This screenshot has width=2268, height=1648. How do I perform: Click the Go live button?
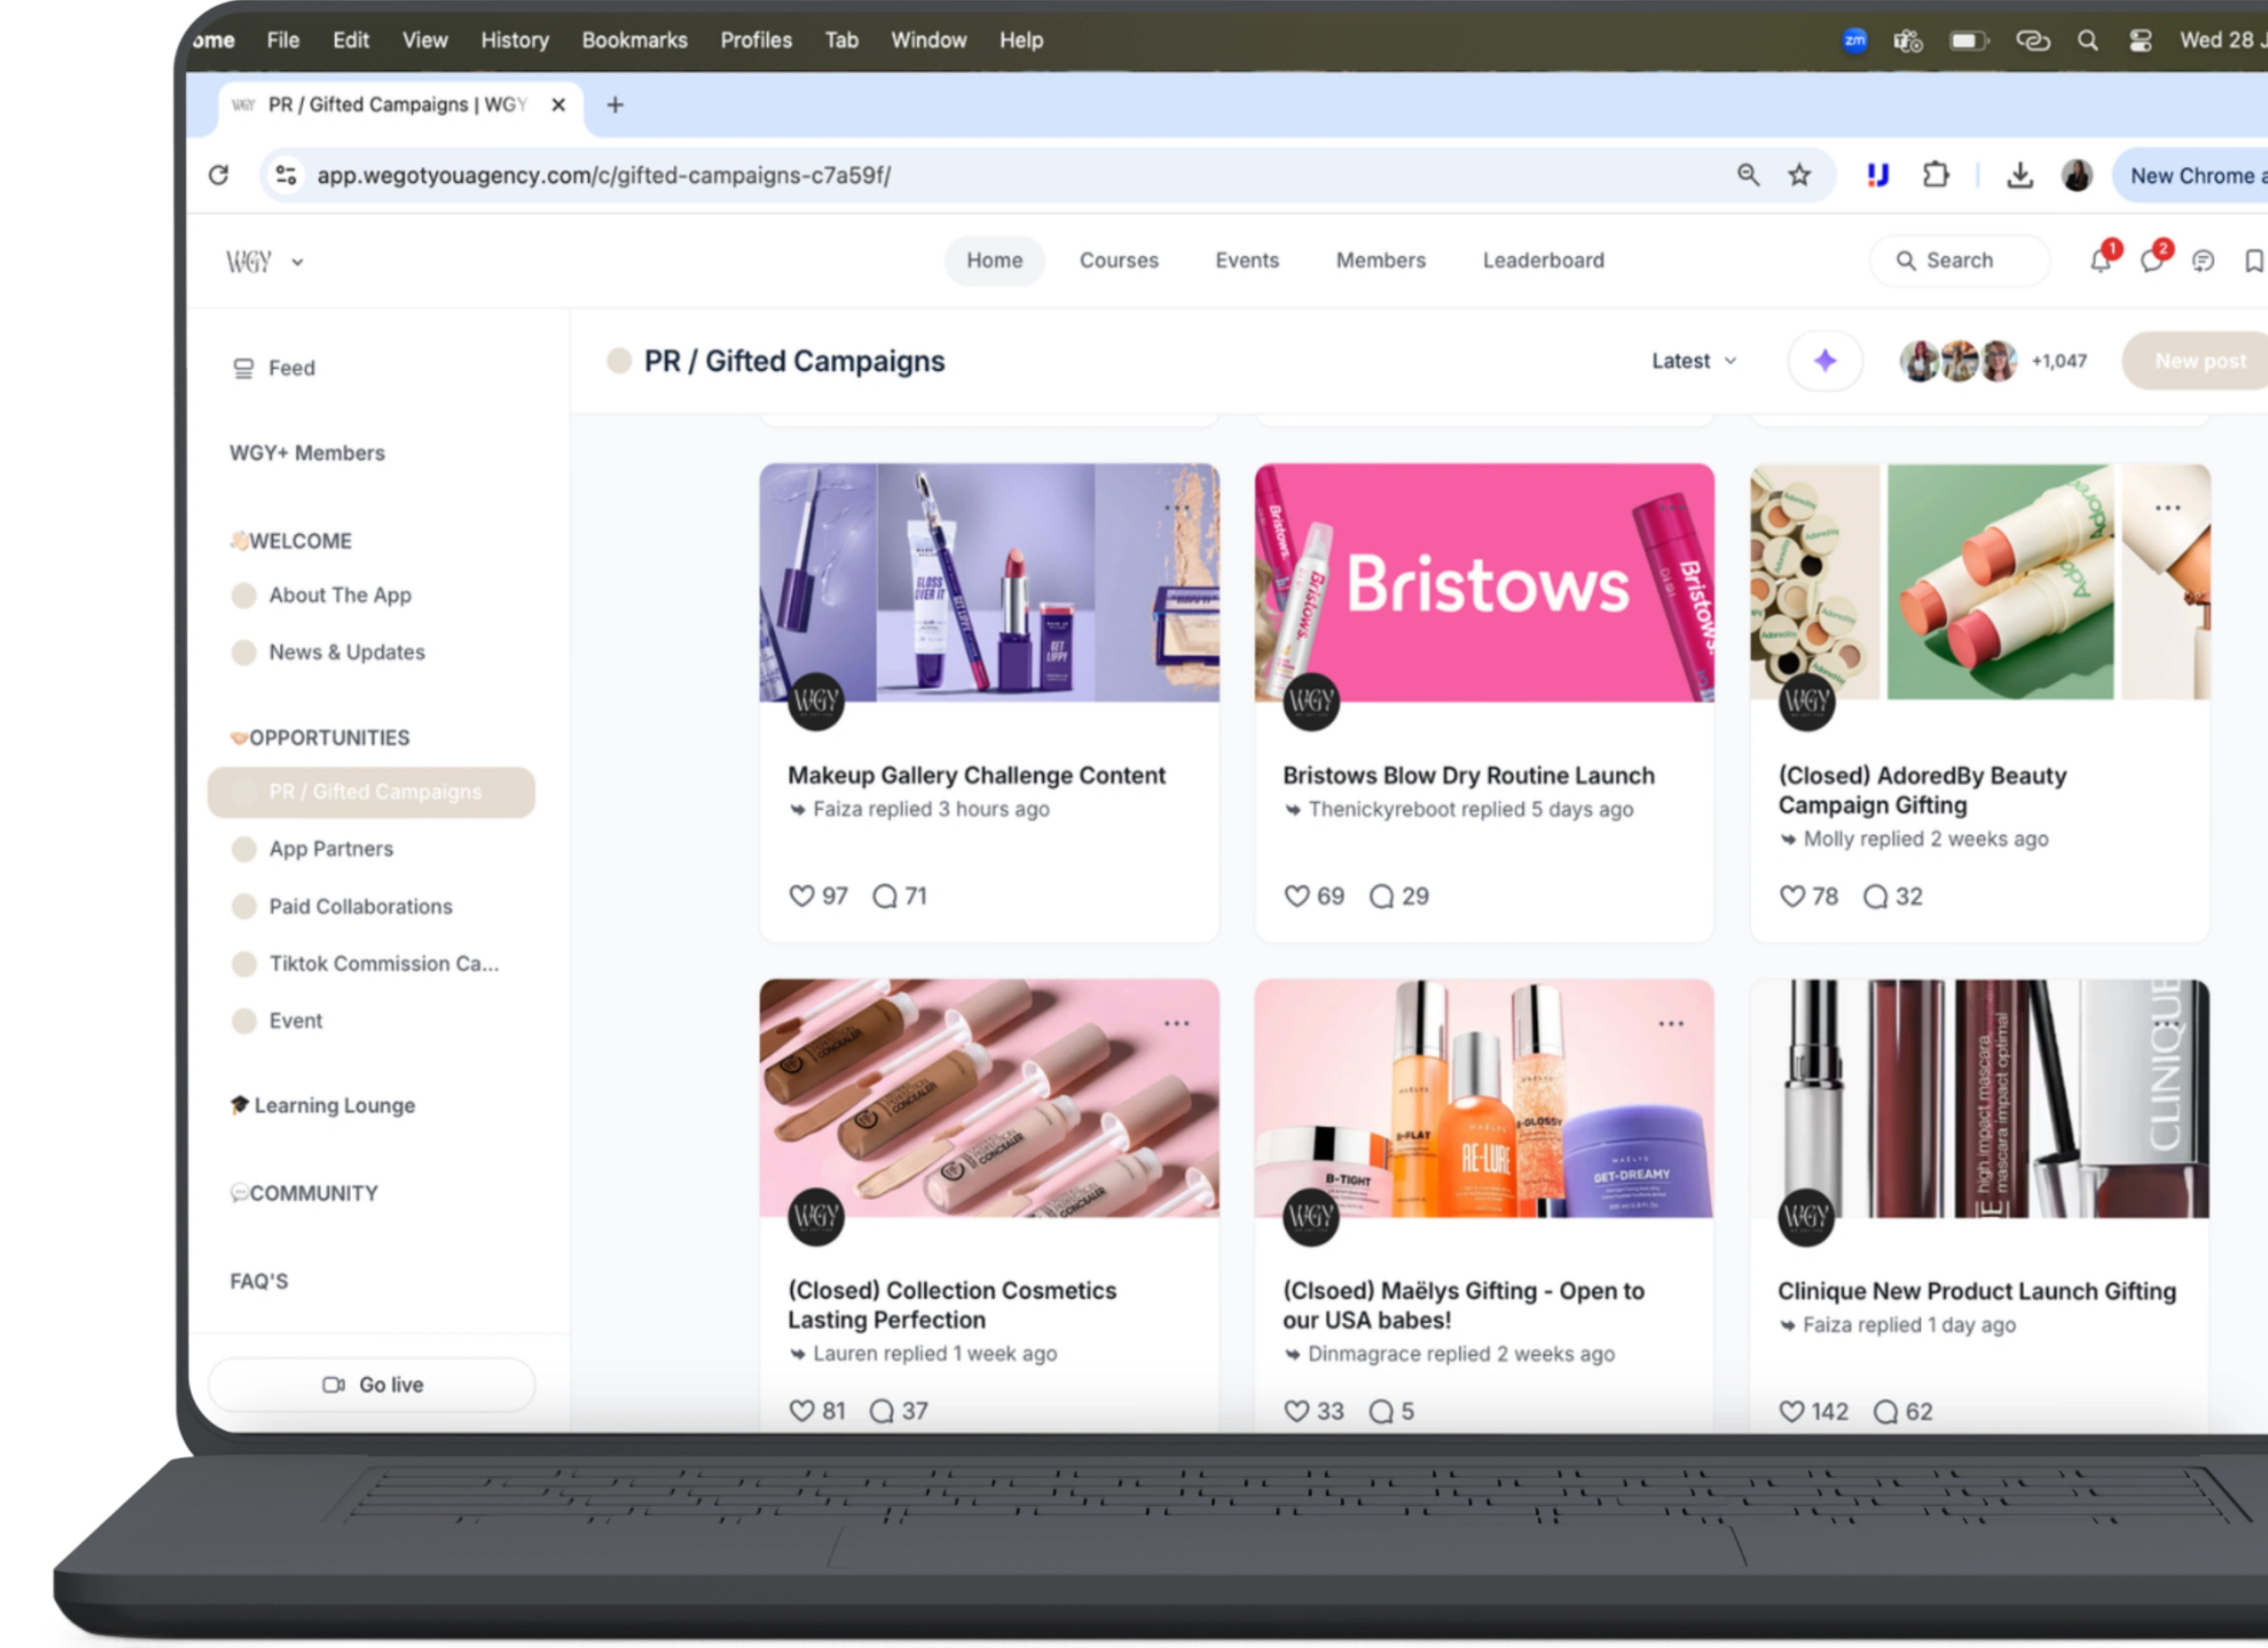pos(372,1385)
